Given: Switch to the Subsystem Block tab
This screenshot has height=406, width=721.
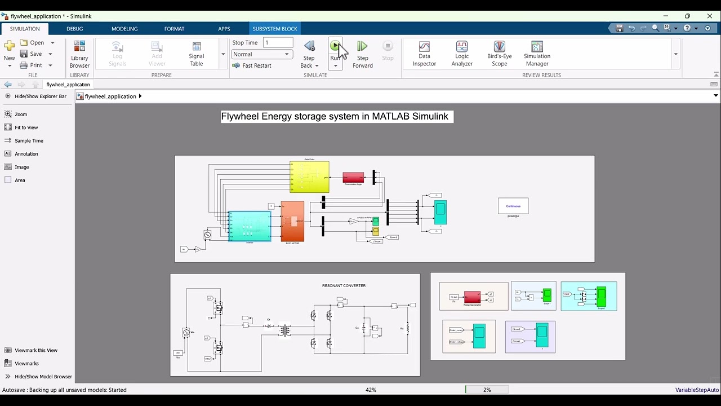Looking at the screenshot, I should tap(275, 29).
